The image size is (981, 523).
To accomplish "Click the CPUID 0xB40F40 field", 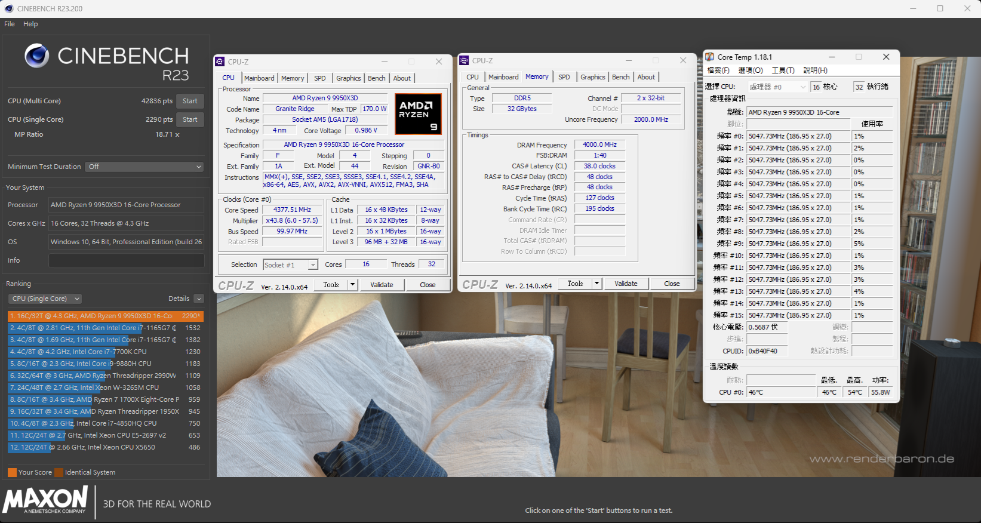I will coord(767,351).
